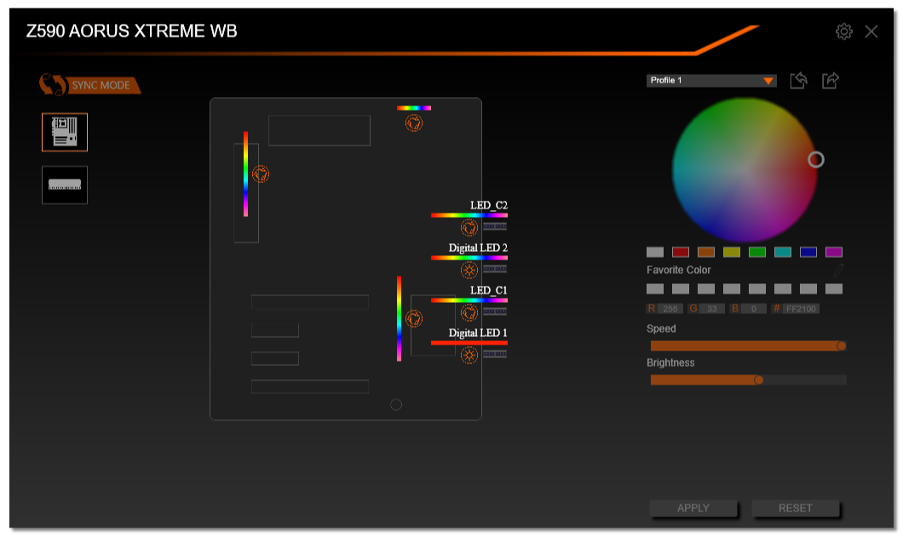Click the Digital LED 1 label
903x536 pixels.
click(x=478, y=333)
